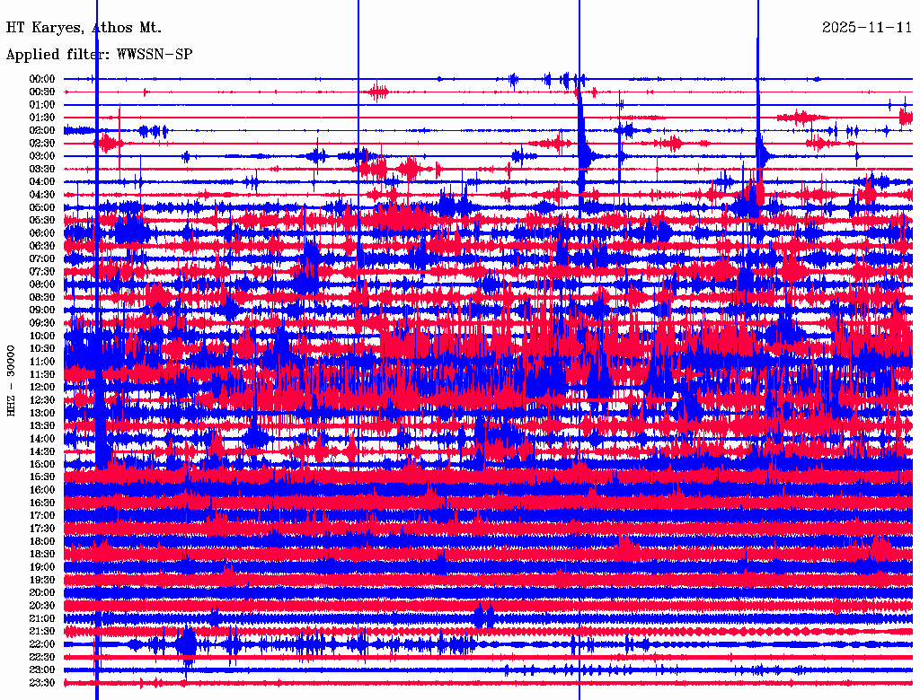Select the 10:30 time row label
Viewport: 920px width, 700px height.
click(x=42, y=349)
